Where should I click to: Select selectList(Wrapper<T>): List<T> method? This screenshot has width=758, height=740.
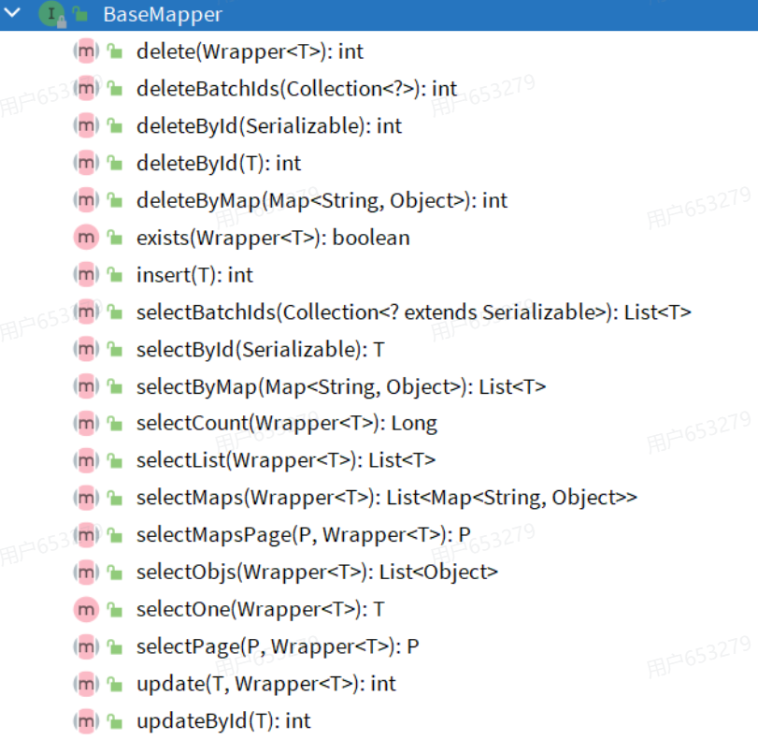click(286, 460)
